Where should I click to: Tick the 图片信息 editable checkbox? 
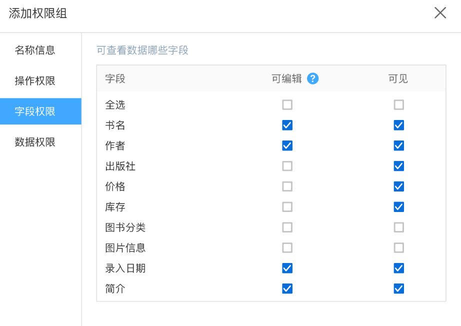pyautogui.click(x=287, y=248)
